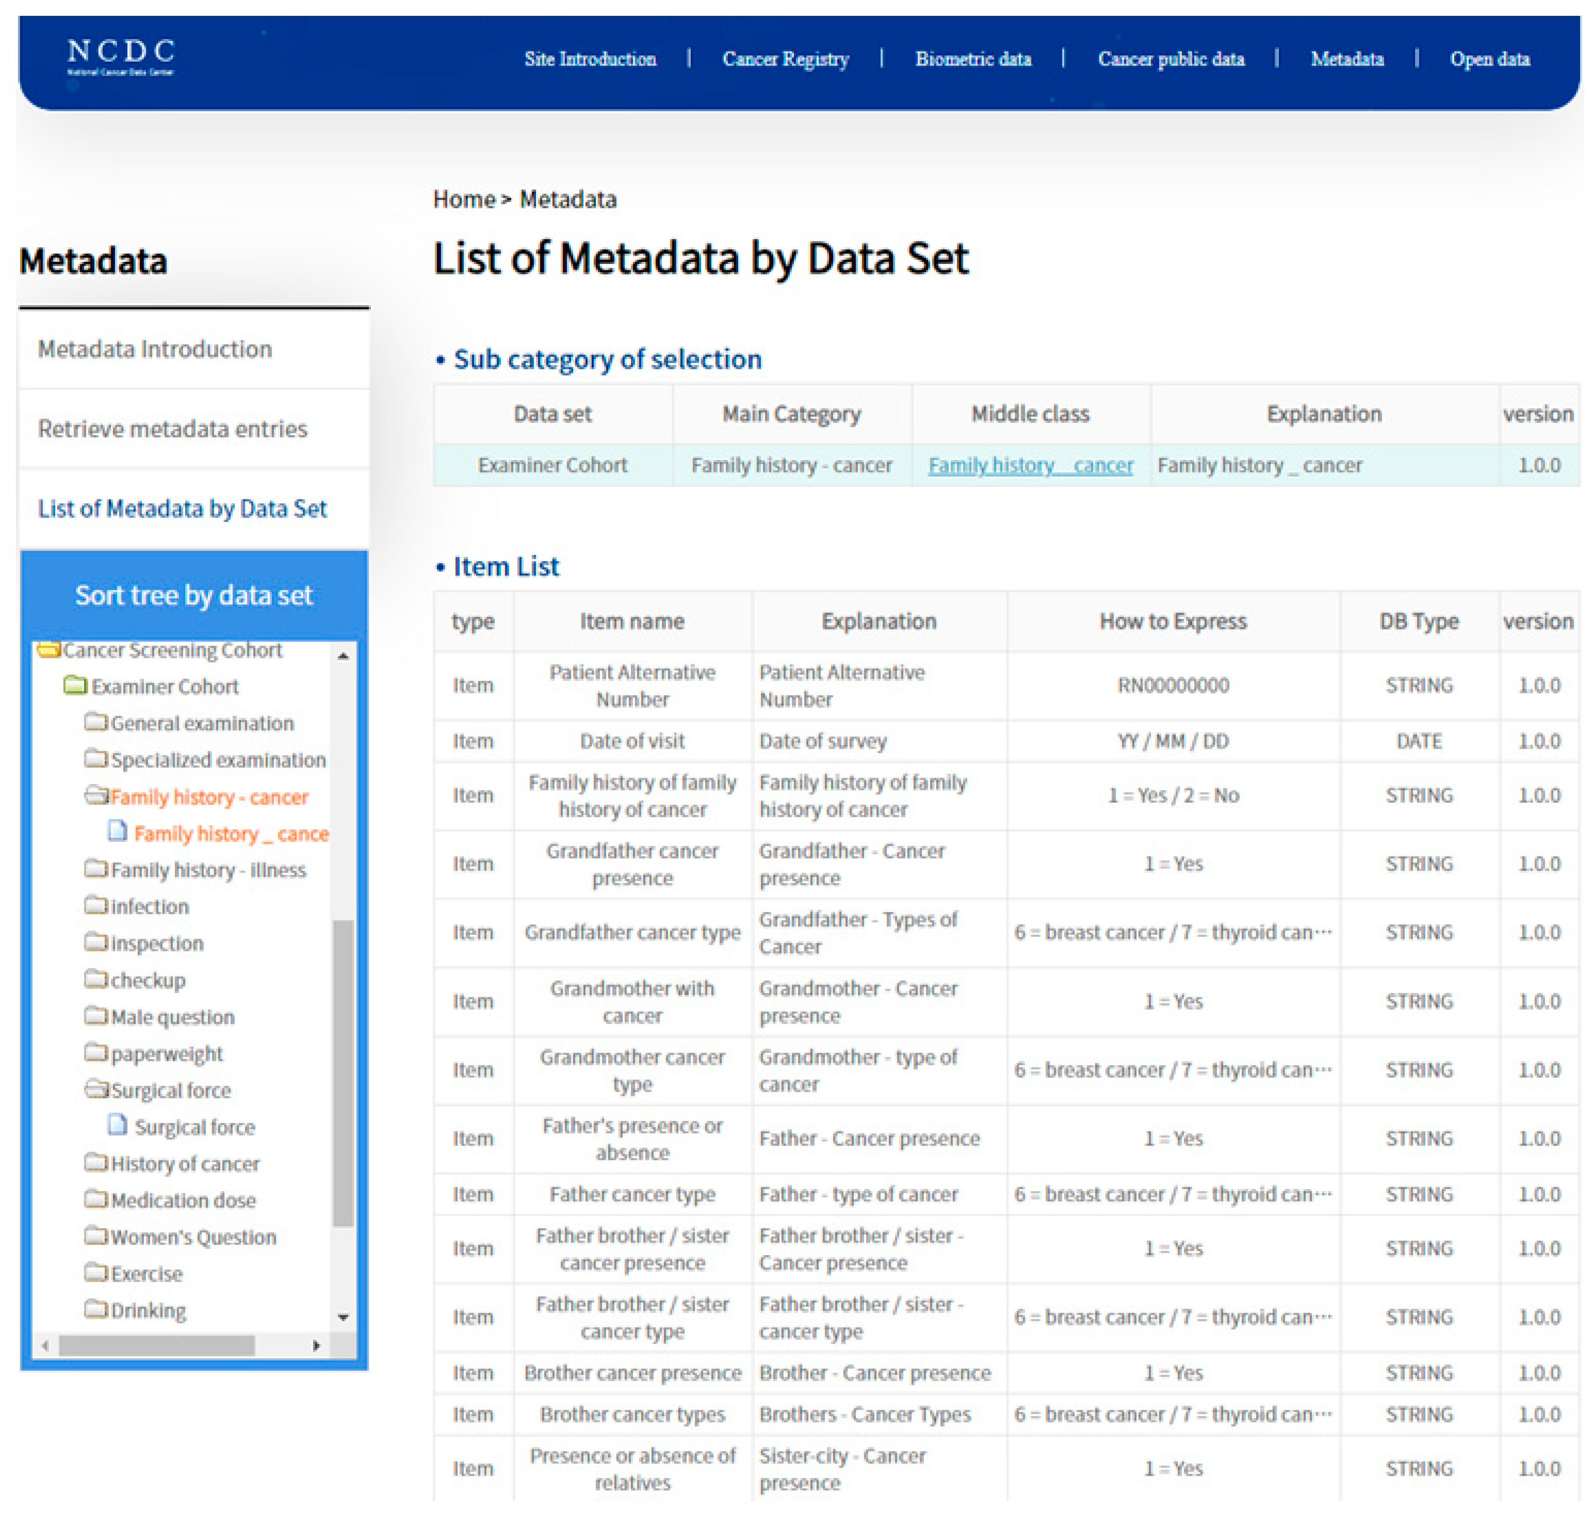
Task: Open the Open data menu item
Action: pos(1490,59)
